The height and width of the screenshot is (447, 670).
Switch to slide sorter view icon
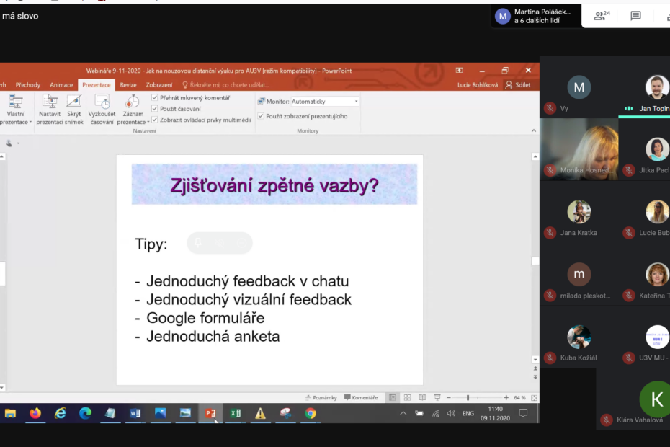(407, 397)
